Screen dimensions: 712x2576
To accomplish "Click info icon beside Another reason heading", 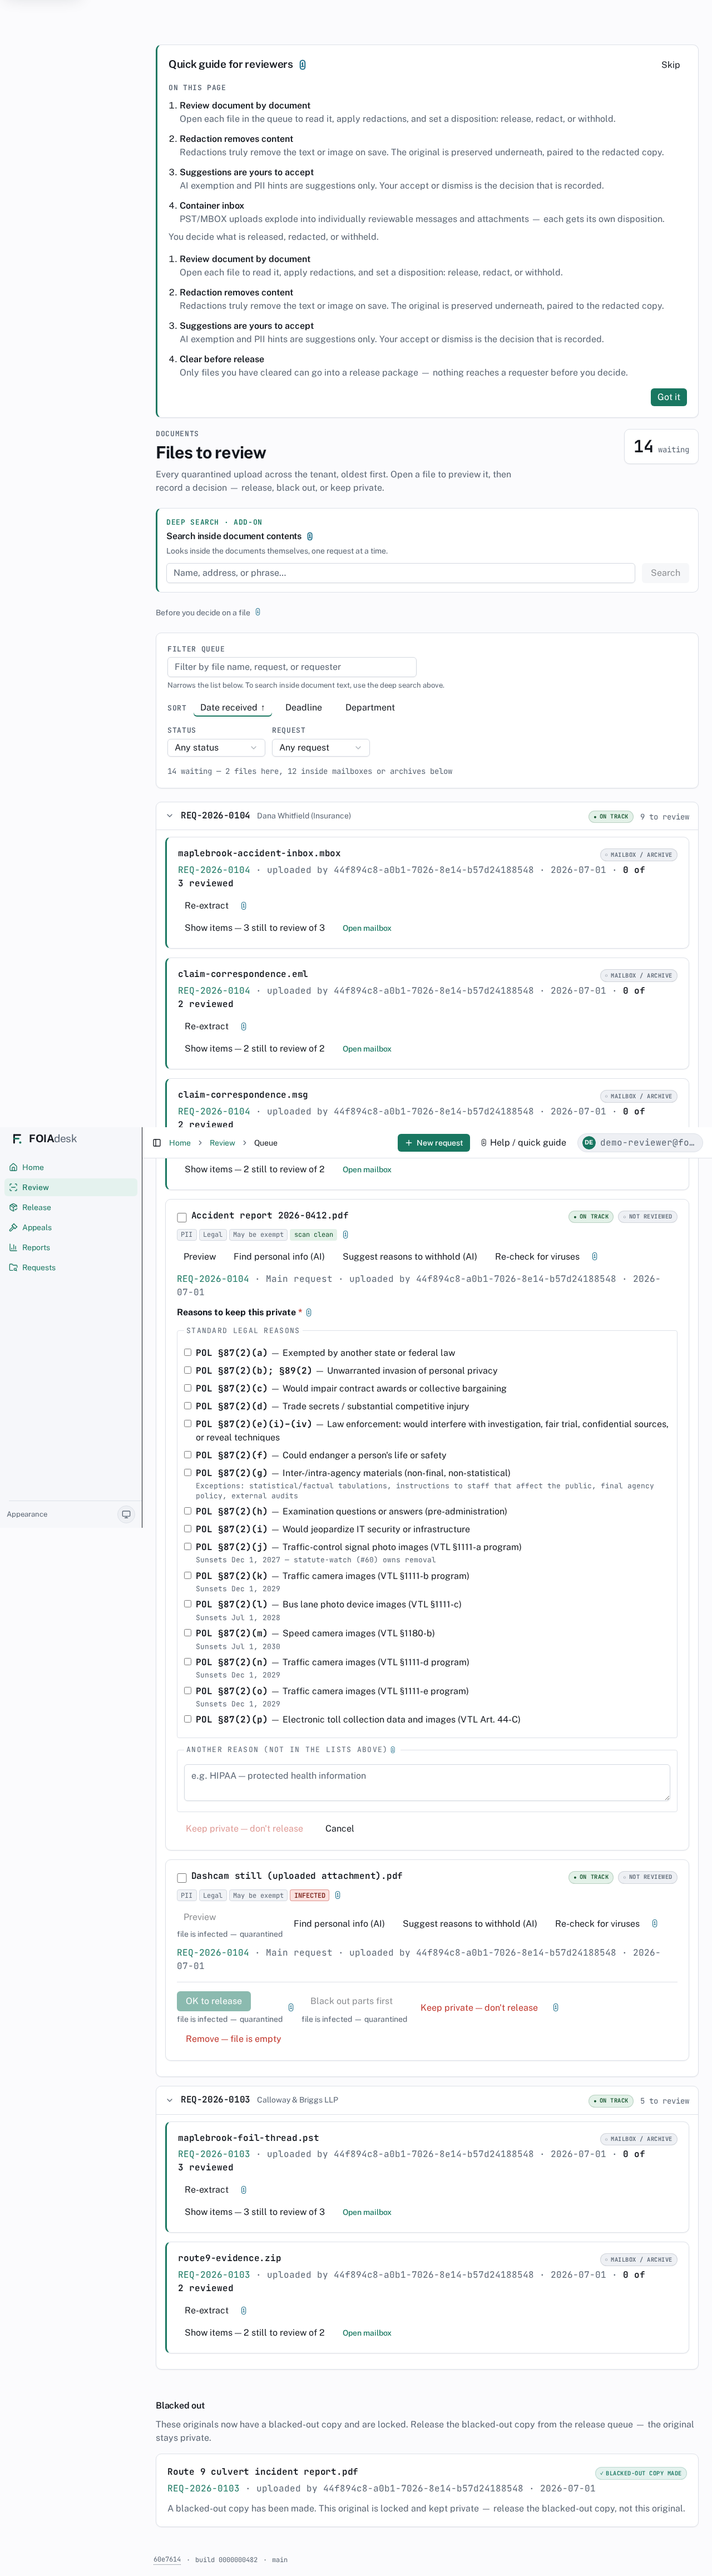I will pyautogui.click(x=393, y=1750).
